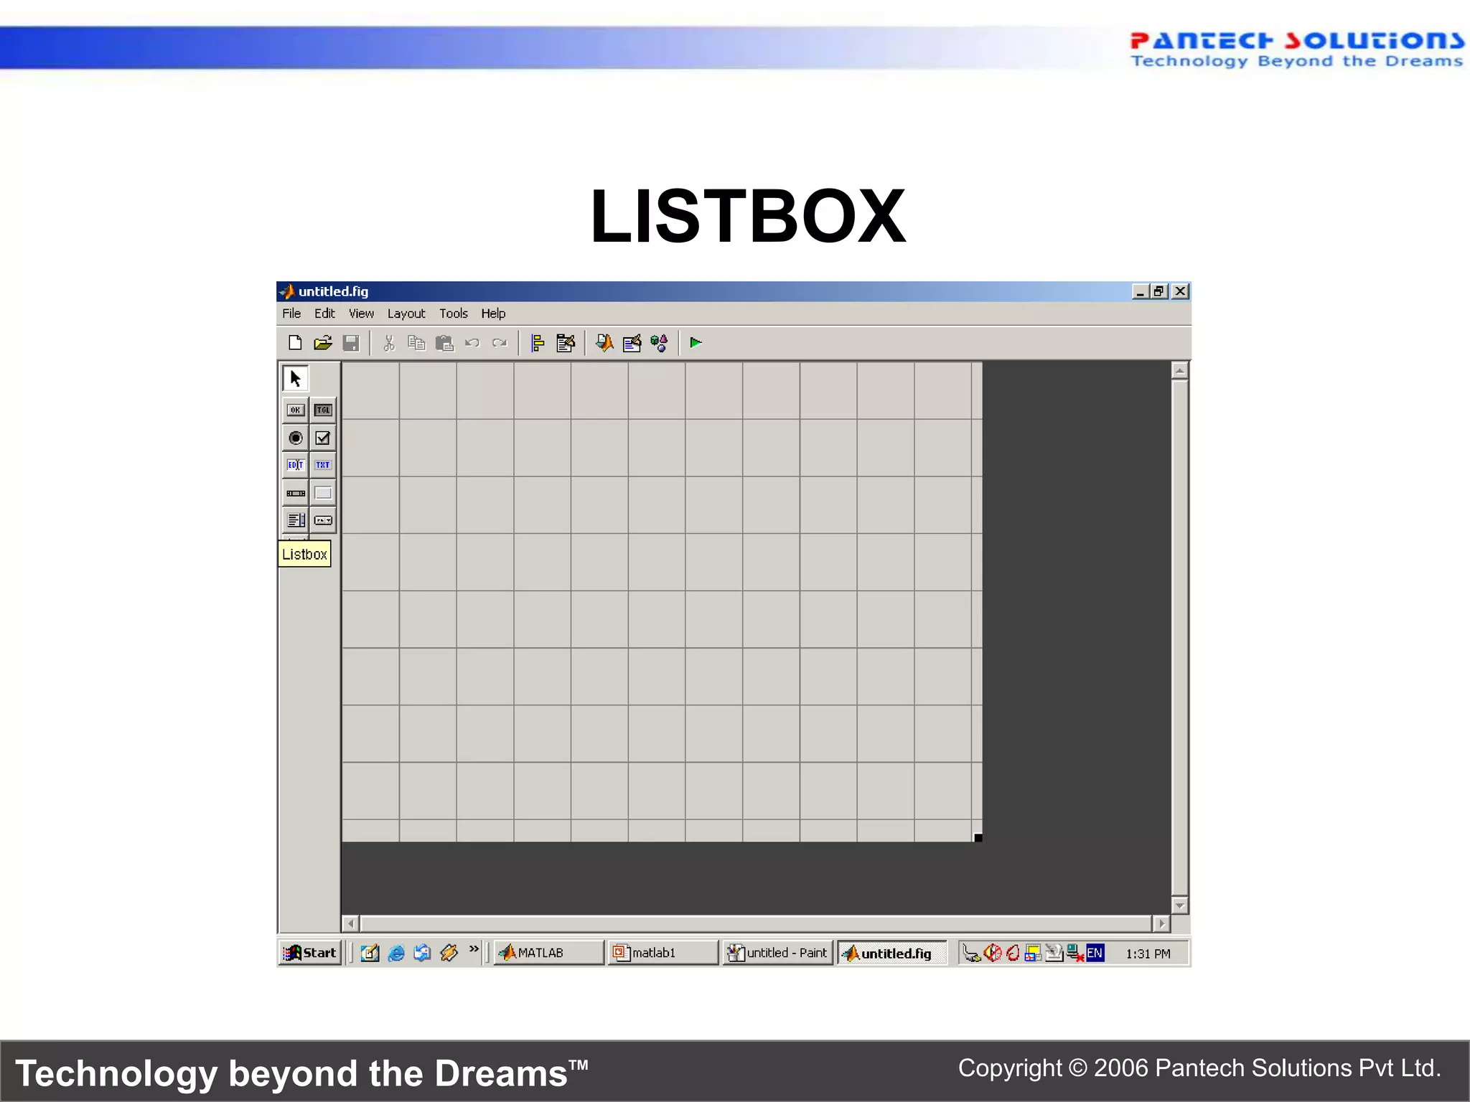1470x1102 pixels.
Task: Click the Redo arrow icon
Action: [500, 343]
